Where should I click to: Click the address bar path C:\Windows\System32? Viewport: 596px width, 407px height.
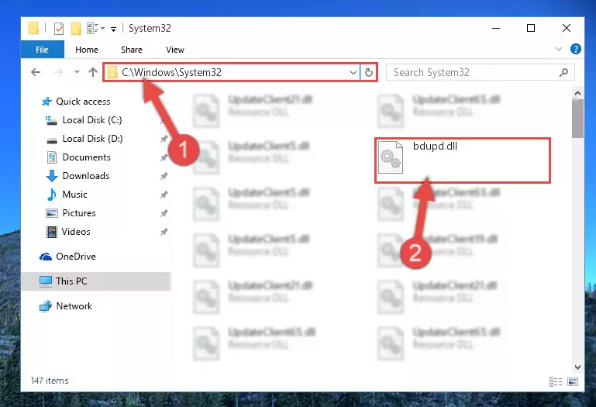(x=171, y=72)
